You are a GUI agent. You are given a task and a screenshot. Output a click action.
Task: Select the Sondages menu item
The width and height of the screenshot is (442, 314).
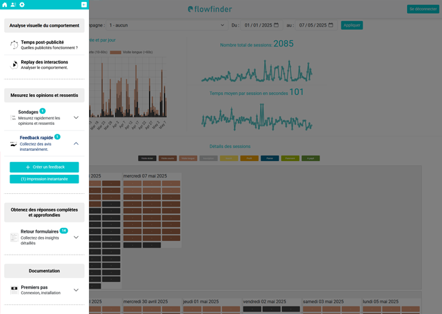click(44, 117)
